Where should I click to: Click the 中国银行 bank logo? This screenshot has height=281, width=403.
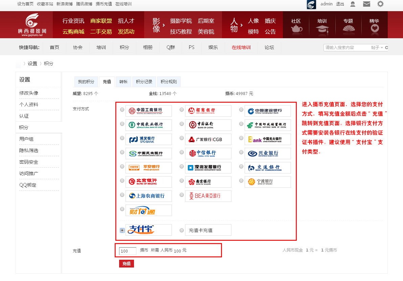coord(208,125)
